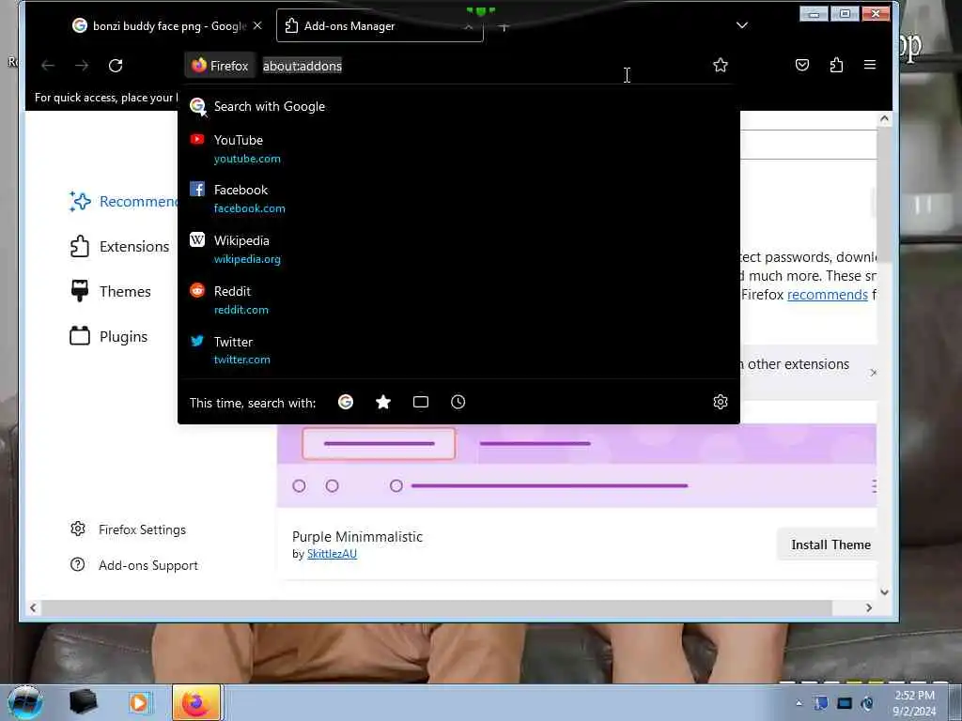
Task: Click the tray flag action center icon
Action: coord(821,703)
